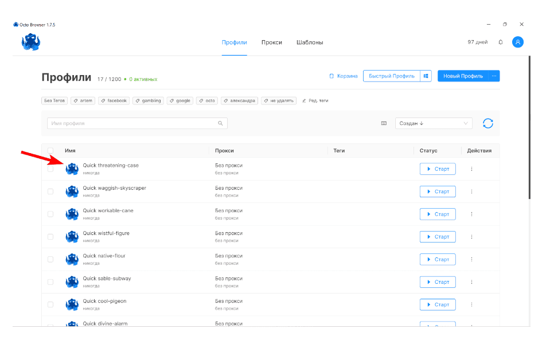Click the search magnifier icon
The image size is (550, 352).
pyautogui.click(x=220, y=123)
